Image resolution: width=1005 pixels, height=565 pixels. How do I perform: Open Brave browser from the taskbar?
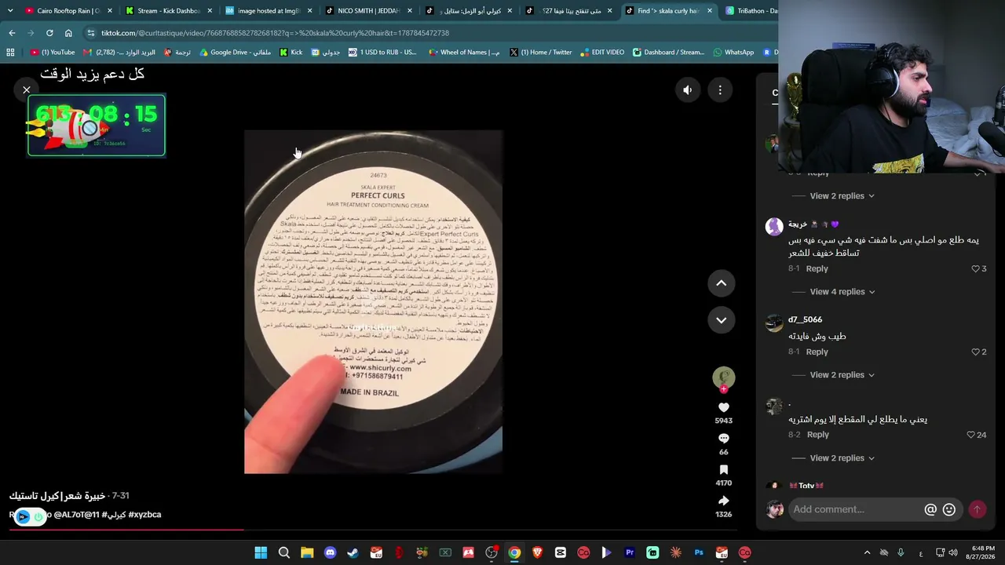tap(537, 553)
